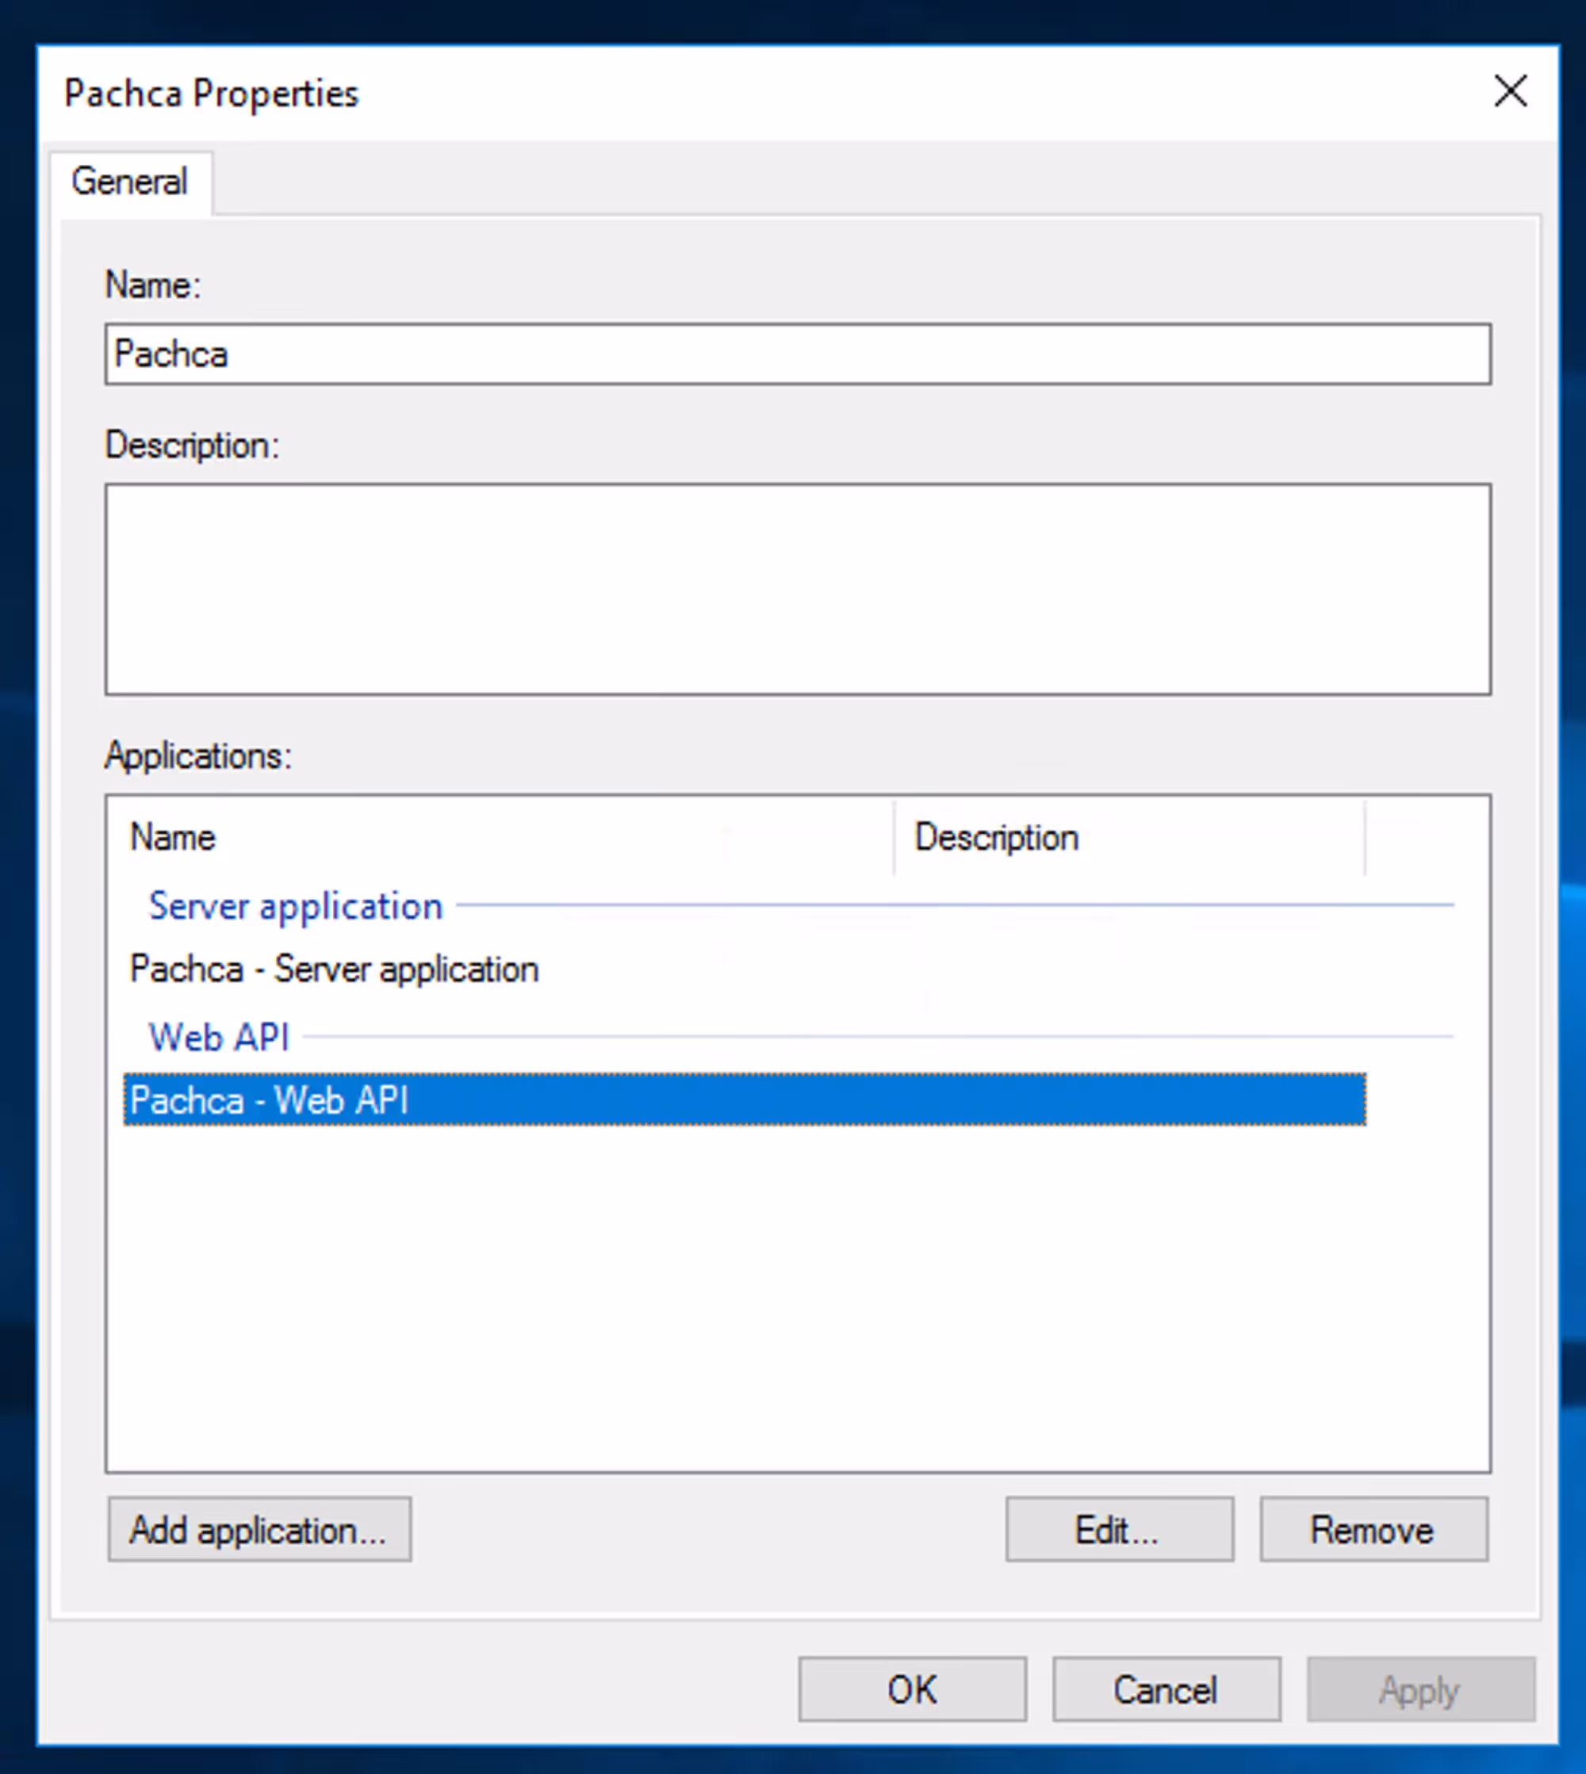Cancel the properties dialog
1586x1774 pixels.
pos(1166,1689)
